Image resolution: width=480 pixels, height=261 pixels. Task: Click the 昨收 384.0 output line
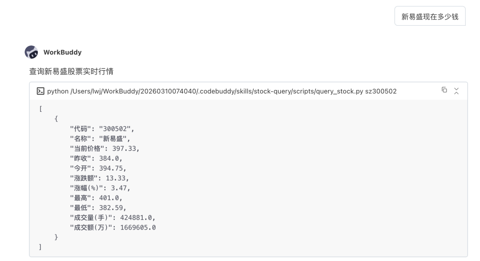[x=96, y=158]
